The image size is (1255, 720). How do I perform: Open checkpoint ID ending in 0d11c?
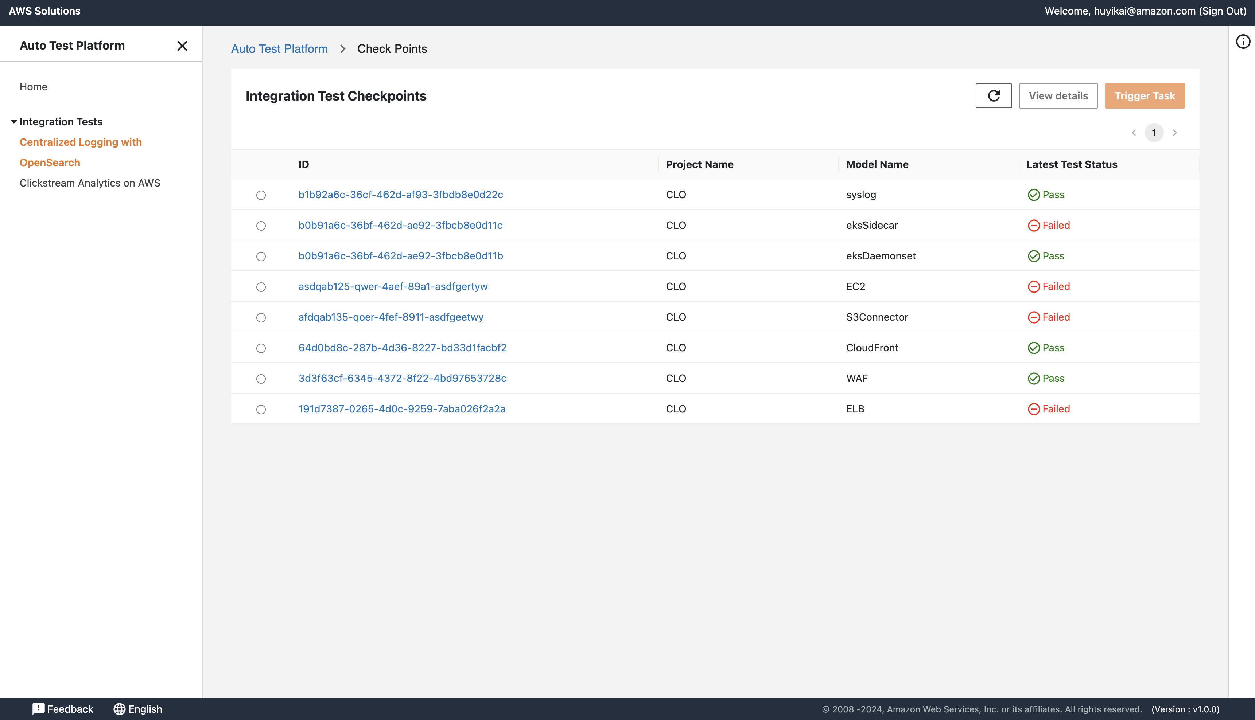[400, 226]
